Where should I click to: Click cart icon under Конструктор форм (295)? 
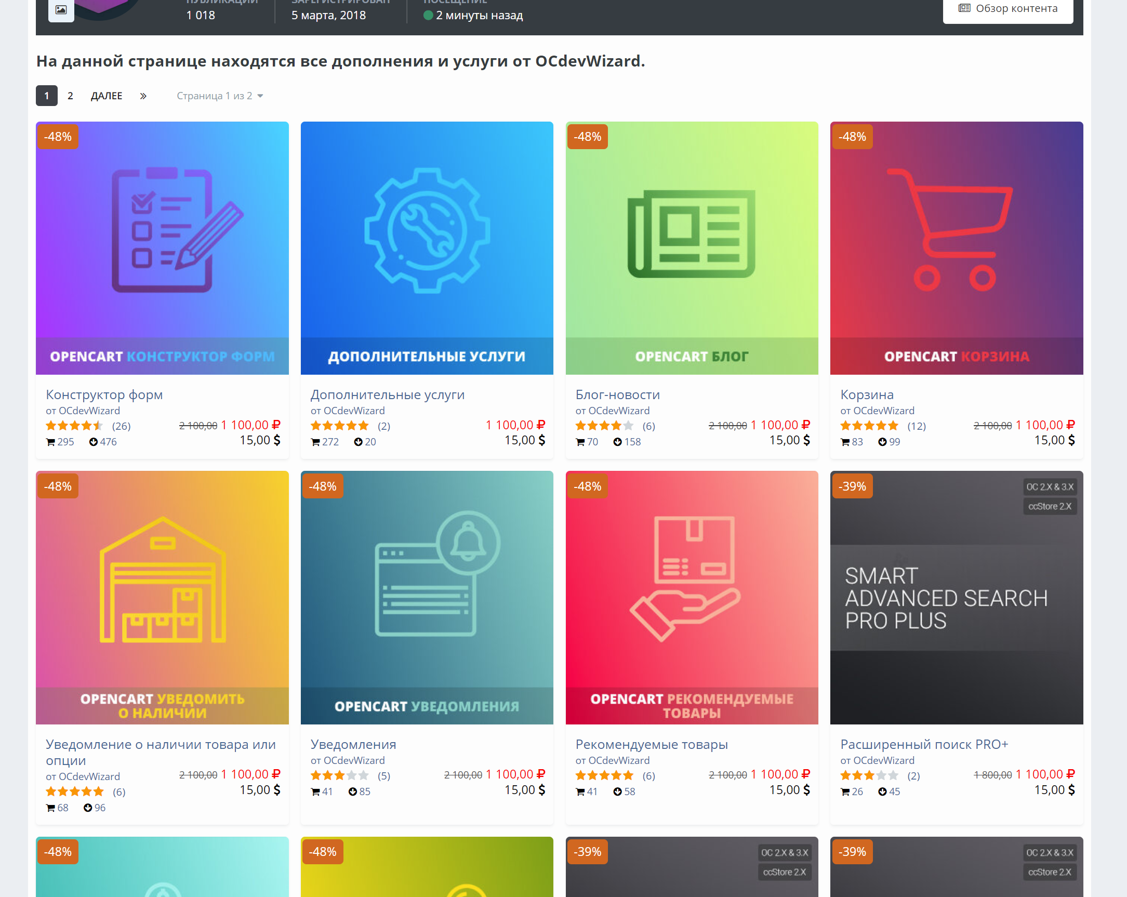pyautogui.click(x=51, y=442)
